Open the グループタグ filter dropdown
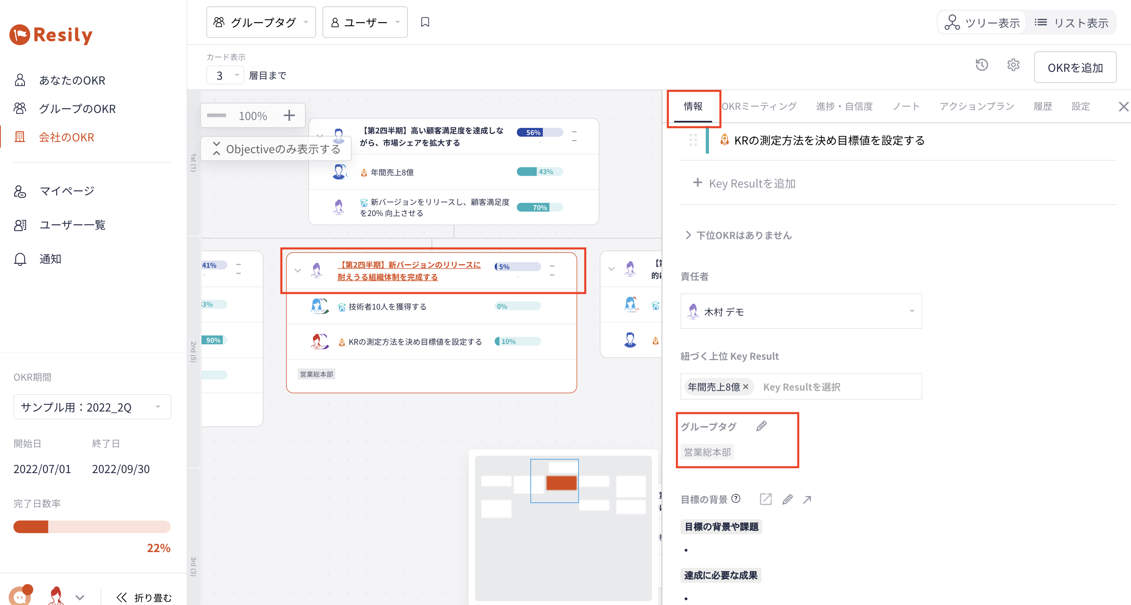 click(x=261, y=22)
